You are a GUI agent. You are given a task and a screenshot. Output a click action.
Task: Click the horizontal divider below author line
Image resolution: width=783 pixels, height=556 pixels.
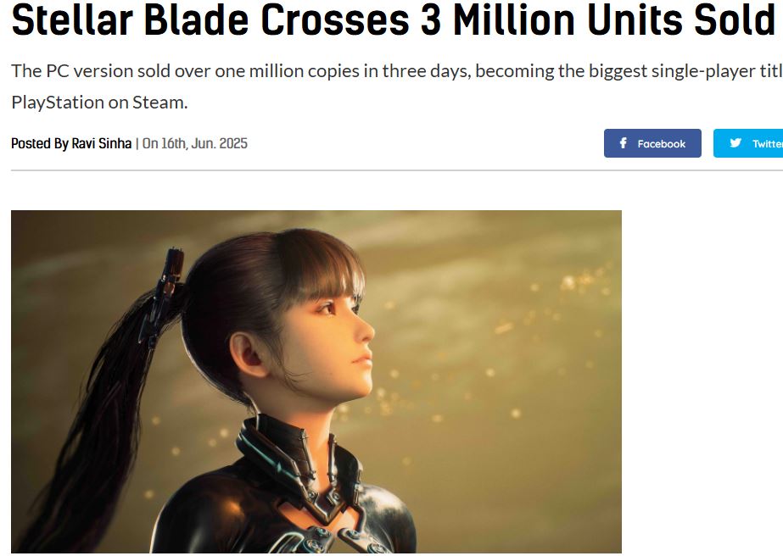(397, 170)
